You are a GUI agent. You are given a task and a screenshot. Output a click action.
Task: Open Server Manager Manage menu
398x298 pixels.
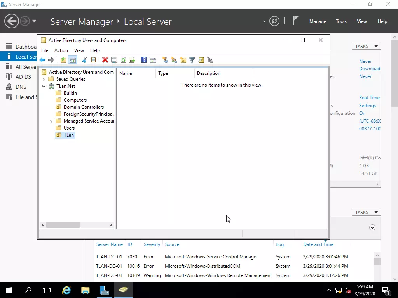(318, 21)
